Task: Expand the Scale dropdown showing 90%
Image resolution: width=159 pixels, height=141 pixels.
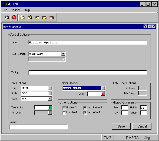Action: [x=50, y=99]
